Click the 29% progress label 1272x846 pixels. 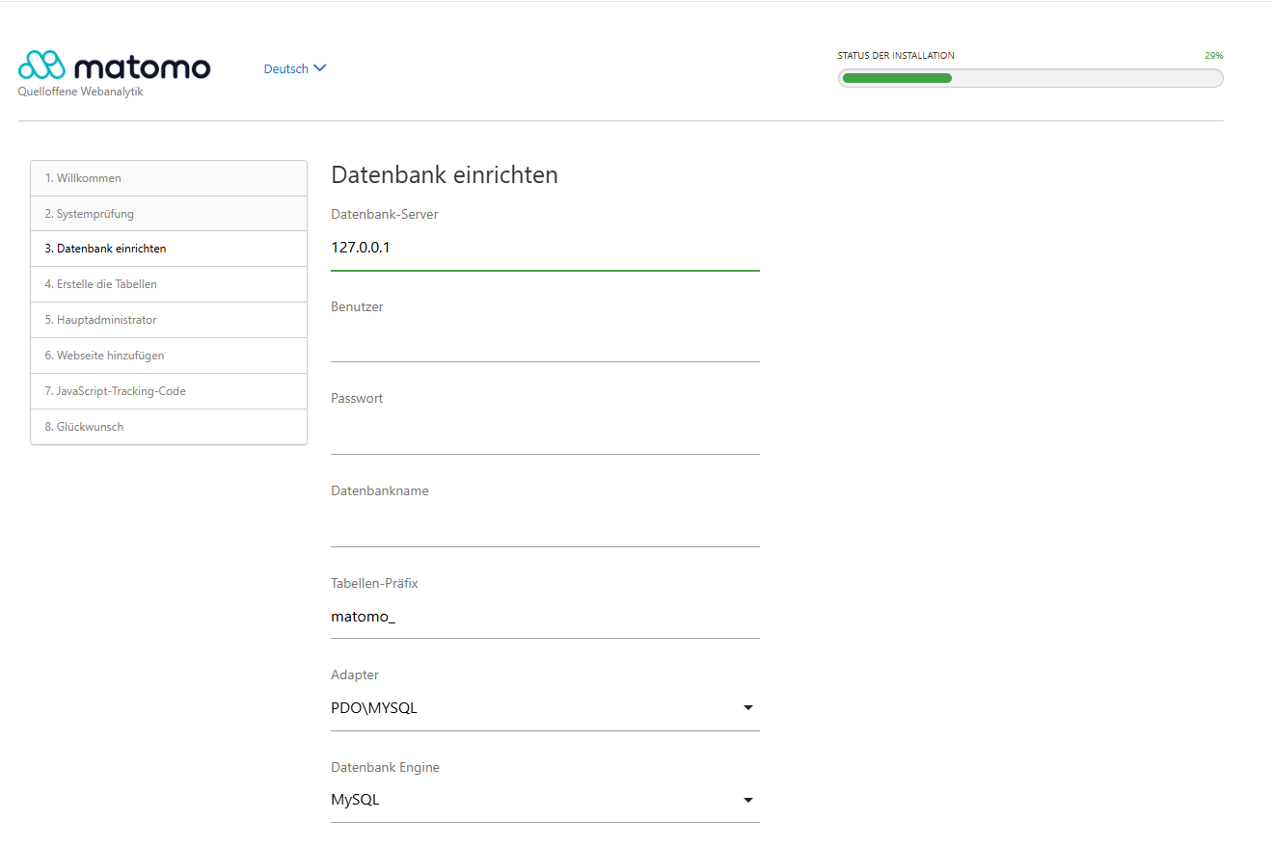click(1213, 56)
